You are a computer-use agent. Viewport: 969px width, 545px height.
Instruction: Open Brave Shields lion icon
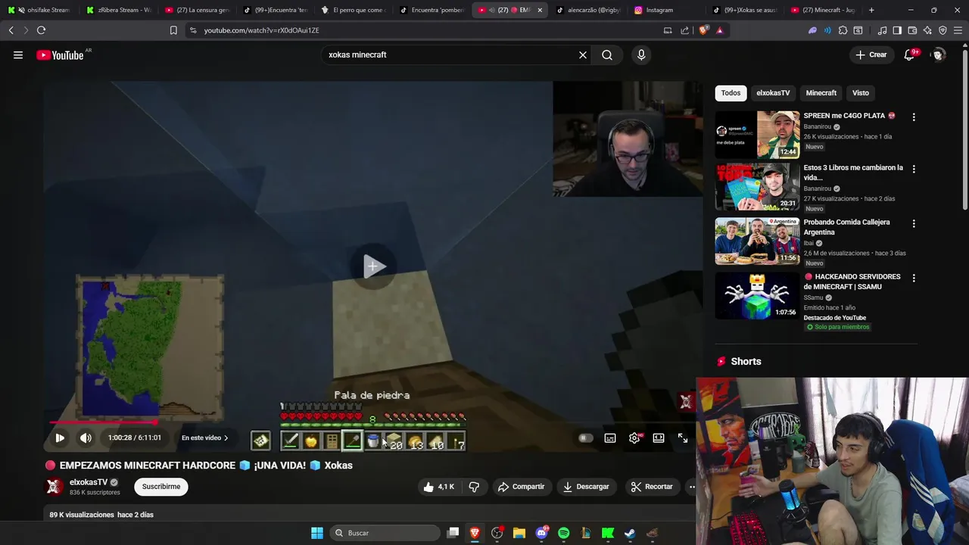[x=704, y=30]
